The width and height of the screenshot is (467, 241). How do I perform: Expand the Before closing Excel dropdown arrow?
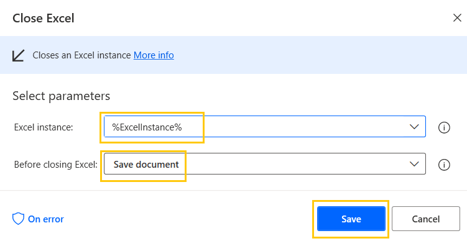[x=414, y=164]
